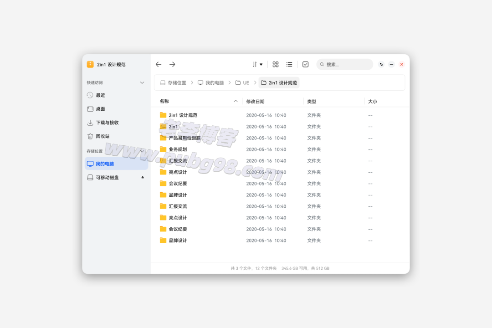Screen dimensions: 492x328
Task: Click the orange app icon in title
Action: 90,64
